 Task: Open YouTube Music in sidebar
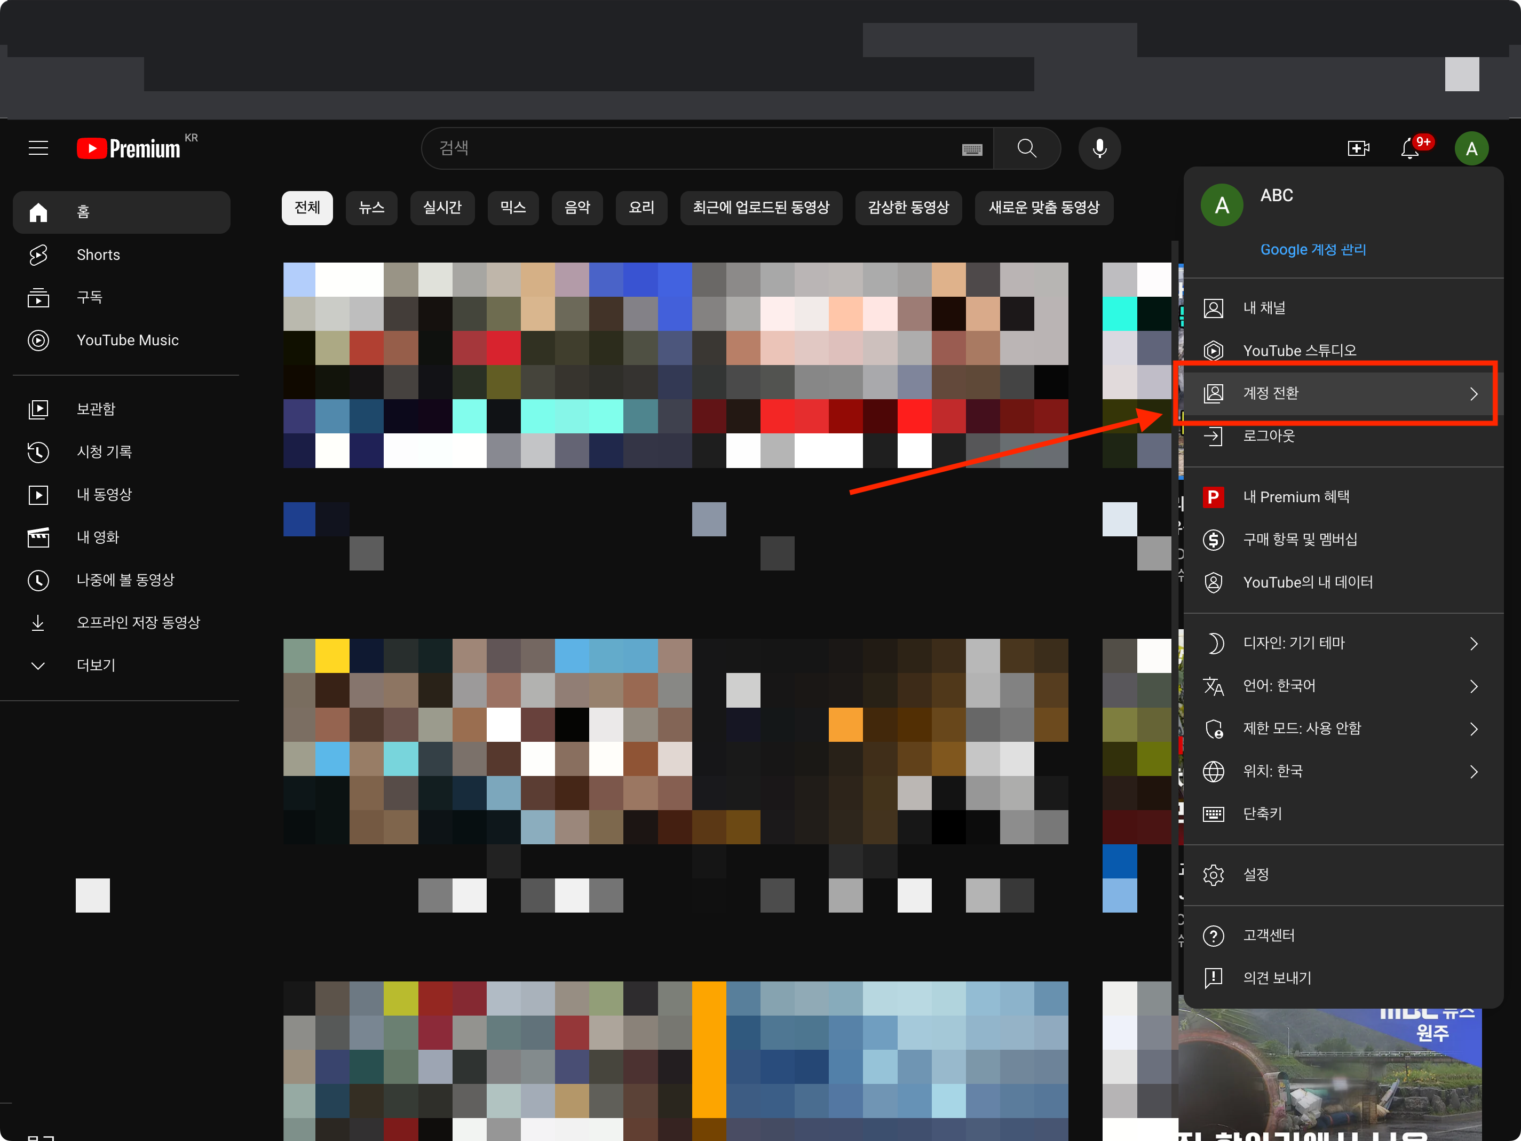point(127,340)
